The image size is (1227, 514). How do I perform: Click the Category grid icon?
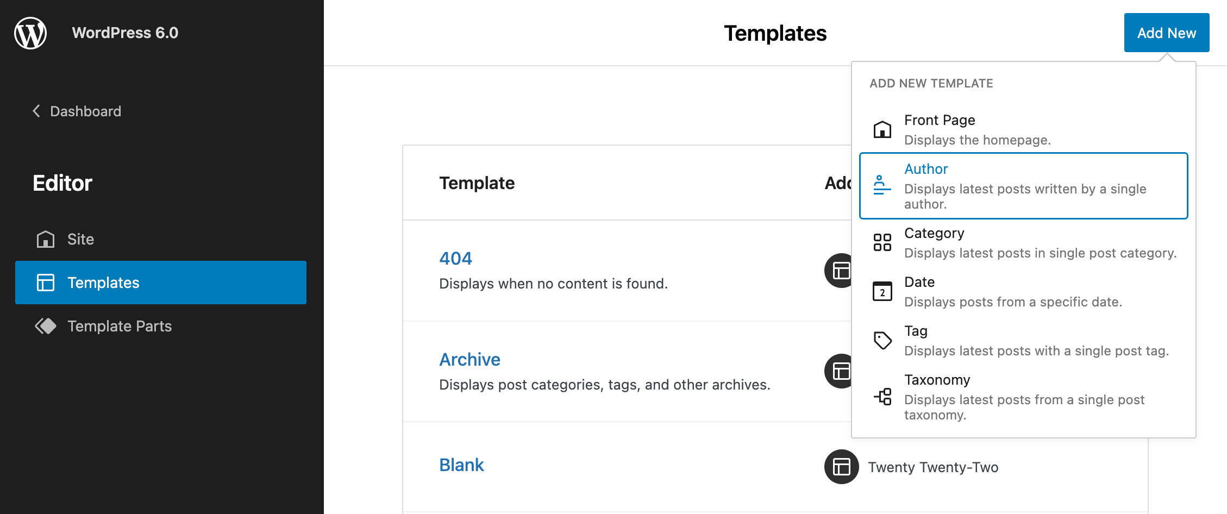(x=881, y=242)
